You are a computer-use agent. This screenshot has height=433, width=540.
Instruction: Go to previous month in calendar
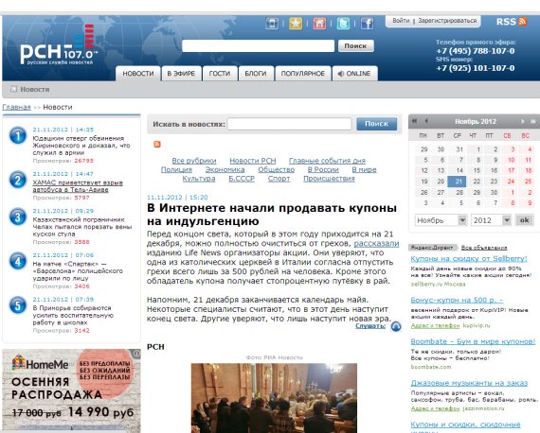click(426, 121)
